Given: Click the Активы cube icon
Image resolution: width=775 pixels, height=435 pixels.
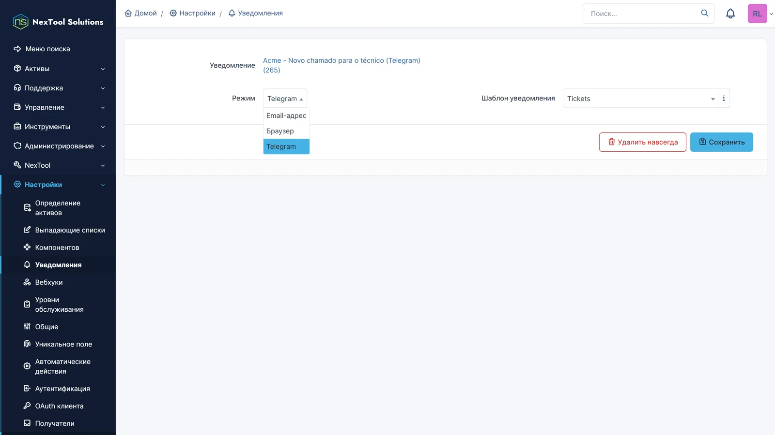Looking at the screenshot, I should 17,68.
